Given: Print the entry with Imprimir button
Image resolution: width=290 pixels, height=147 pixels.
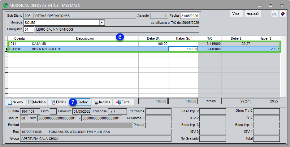Looking at the screenshot, I should pos(102,102).
